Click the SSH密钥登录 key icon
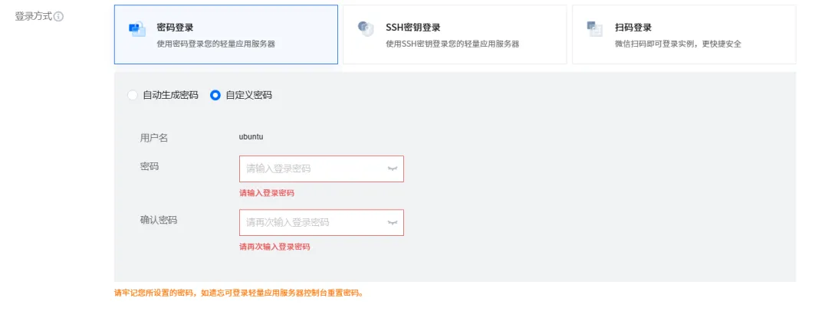Image resolution: width=828 pixels, height=311 pixels. (x=365, y=29)
